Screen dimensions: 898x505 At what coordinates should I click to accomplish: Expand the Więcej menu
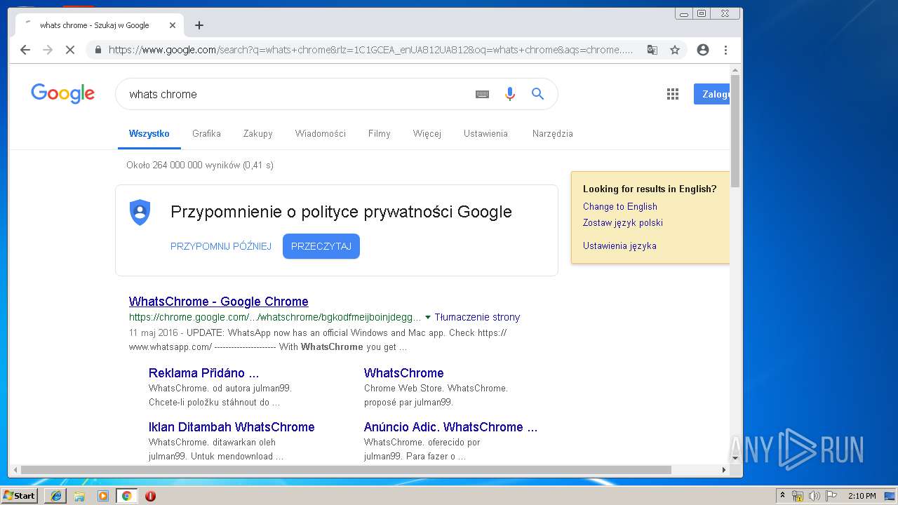click(x=427, y=133)
